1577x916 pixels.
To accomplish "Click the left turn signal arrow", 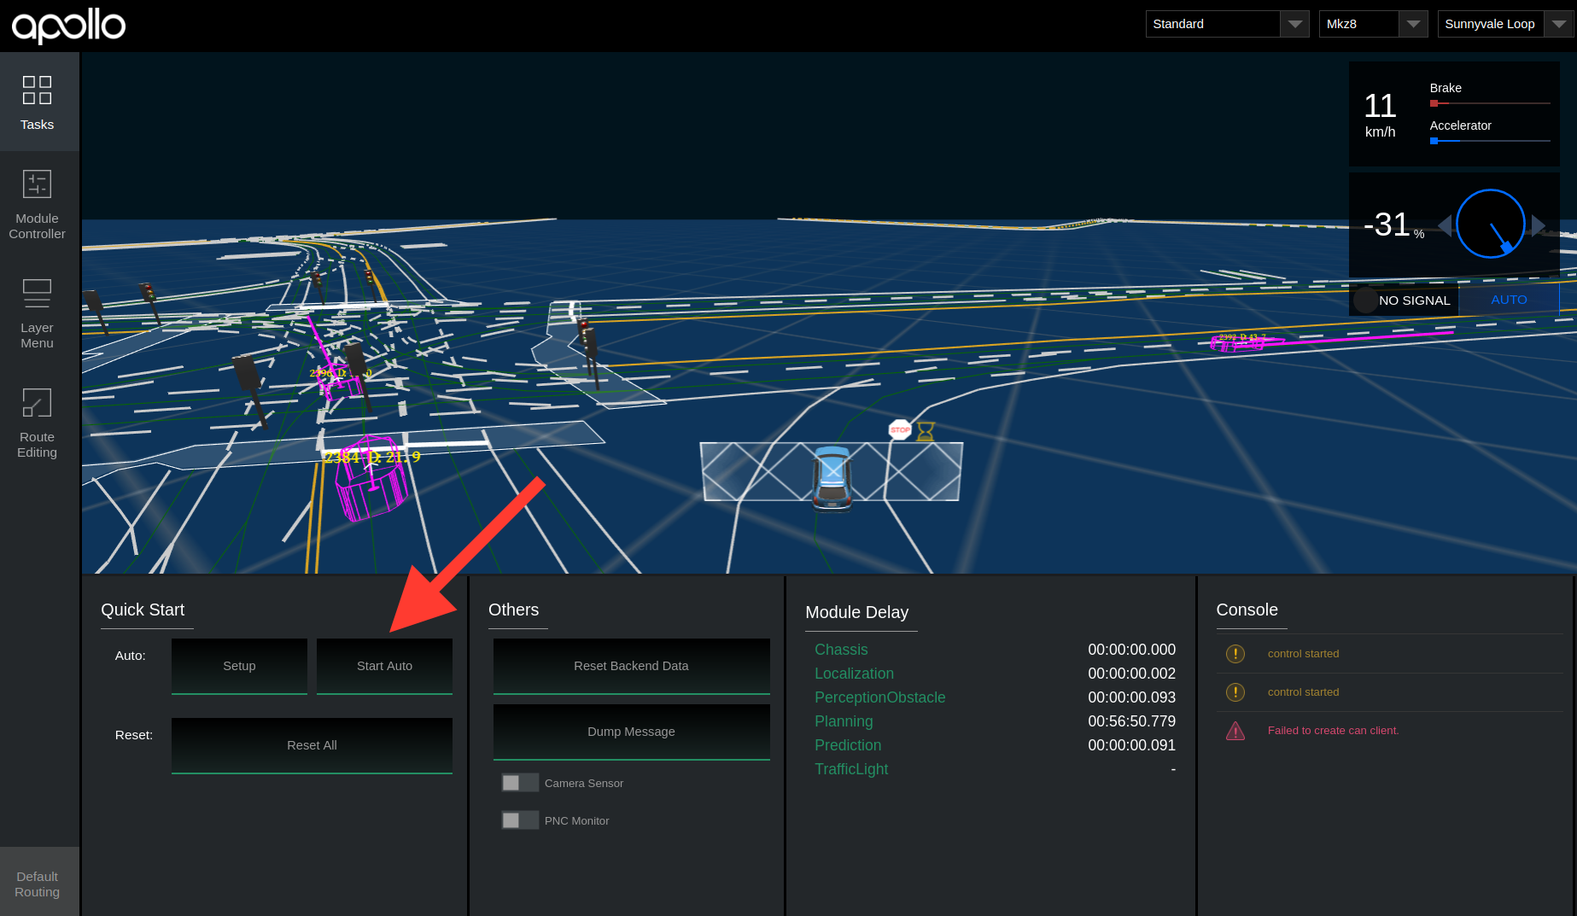I will click(x=1445, y=225).
